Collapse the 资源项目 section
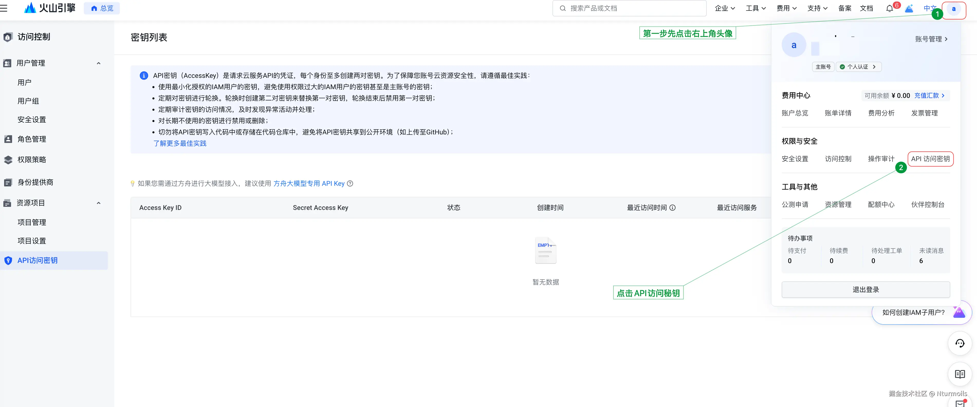The height and width of the screenshot is (407, 977). coord(99,203)
